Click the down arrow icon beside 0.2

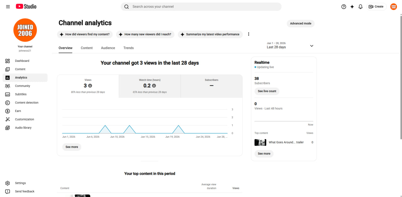pyautogui.click(x=154, y=86)
